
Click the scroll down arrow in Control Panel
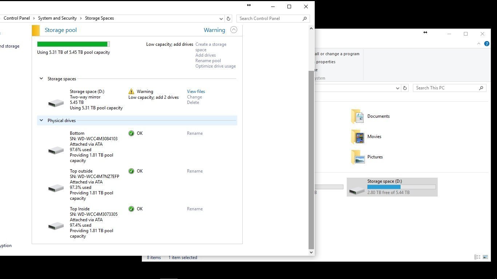pos(311,252)
